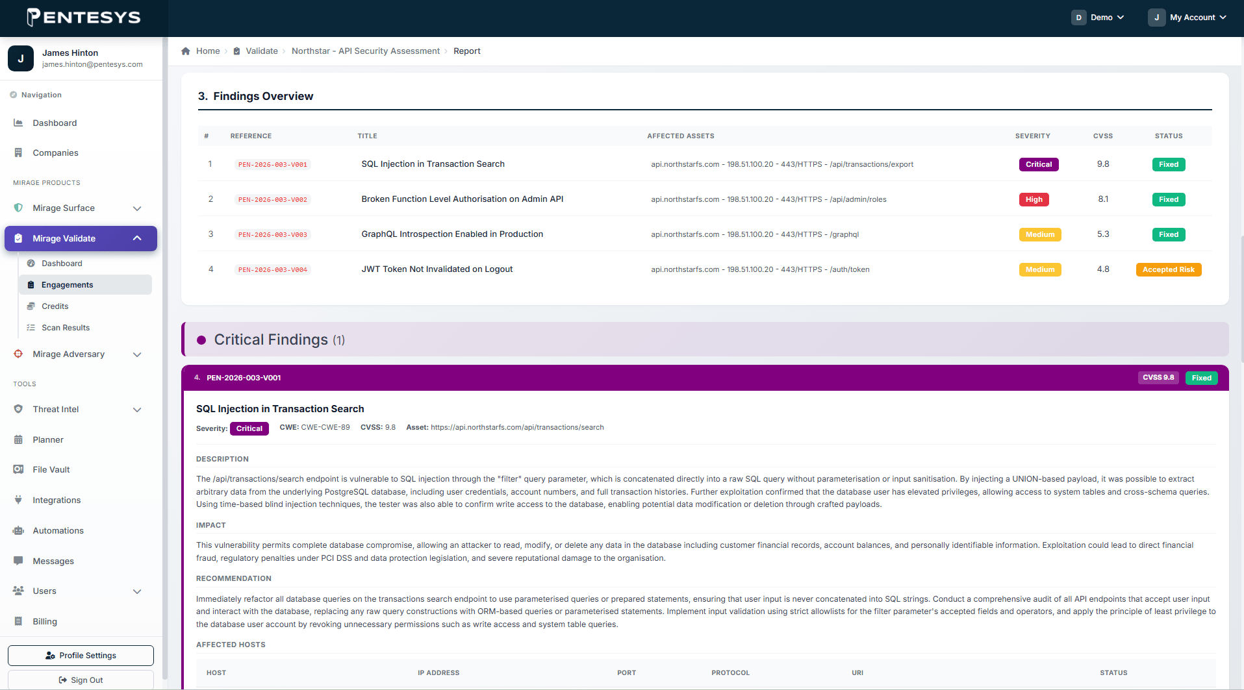Click the asset URL https://api.northstarfs.com/api/transactions/search
Screen dimensions: 1244x690
[x=517, y=427]
